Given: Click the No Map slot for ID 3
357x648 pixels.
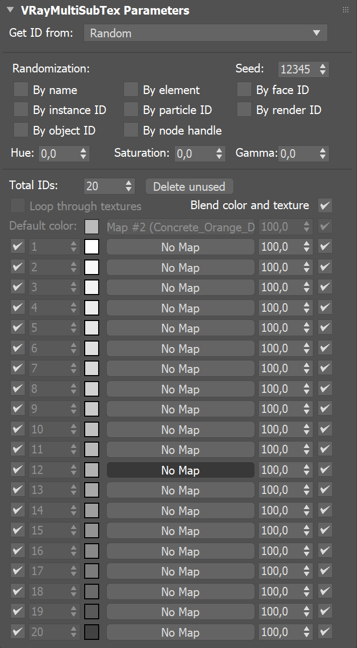Looking at the screenshot, I should click(180, 288).
